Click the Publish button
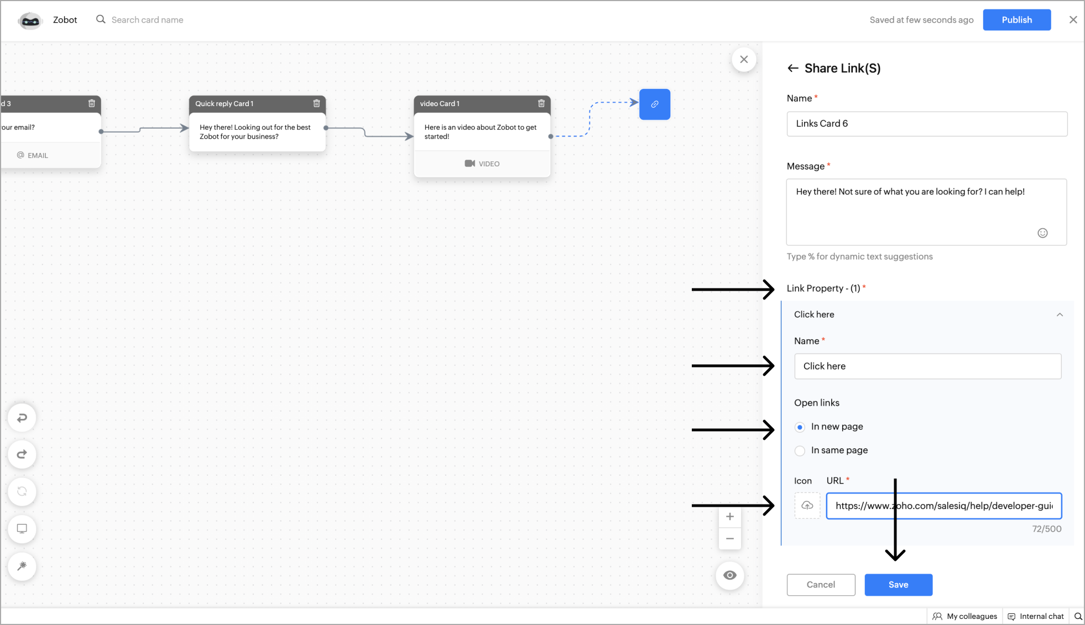Screen dimensions: 1085x625 [1016, 20]
